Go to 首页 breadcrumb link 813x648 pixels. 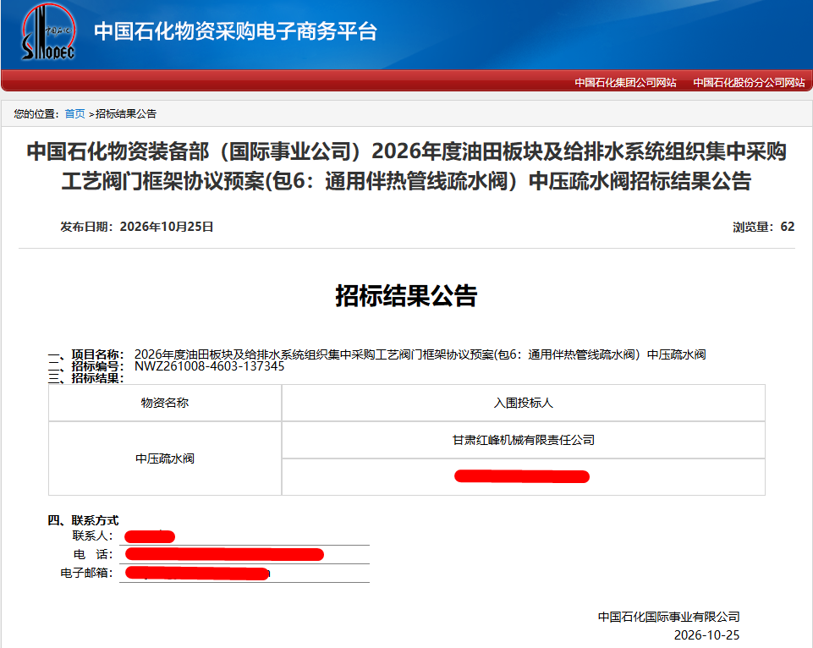pos(74,113)
